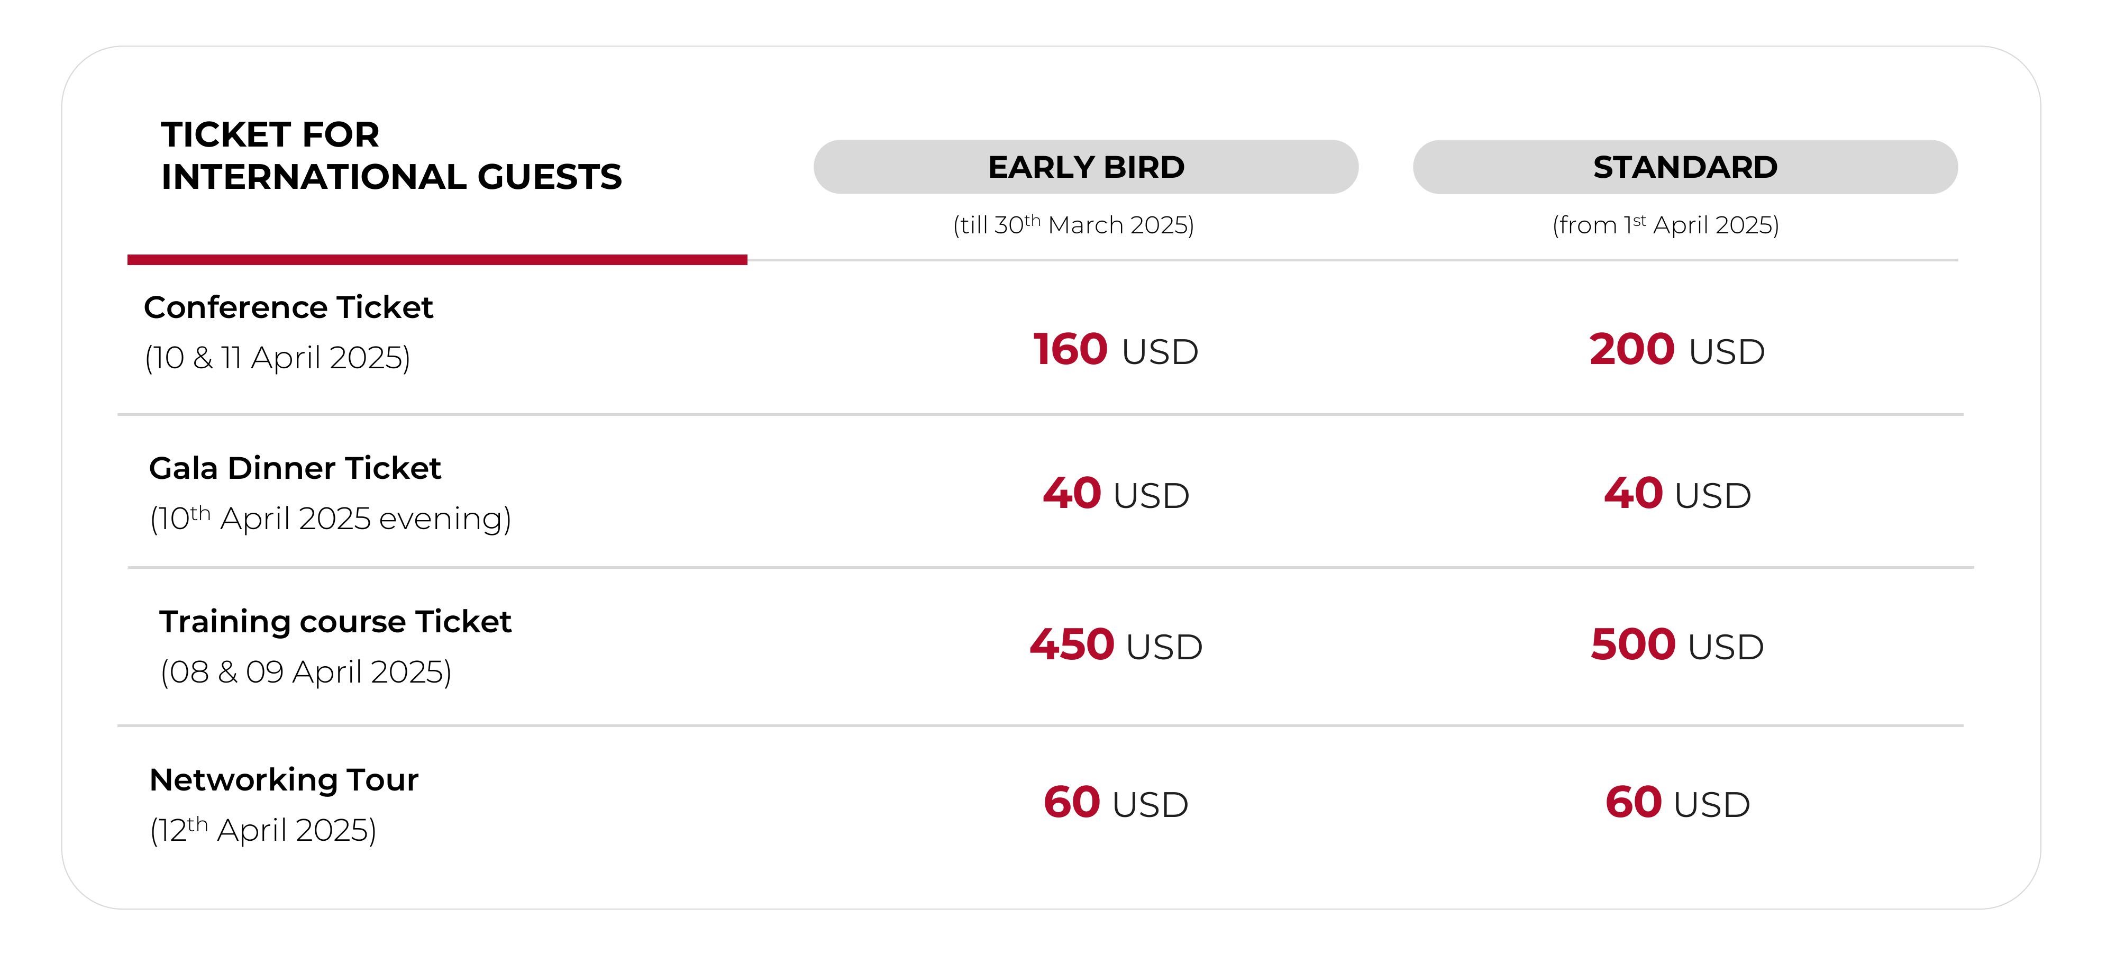Click the red underline beneath the heading
The image size is (2116, 954).
click(437, 260)
